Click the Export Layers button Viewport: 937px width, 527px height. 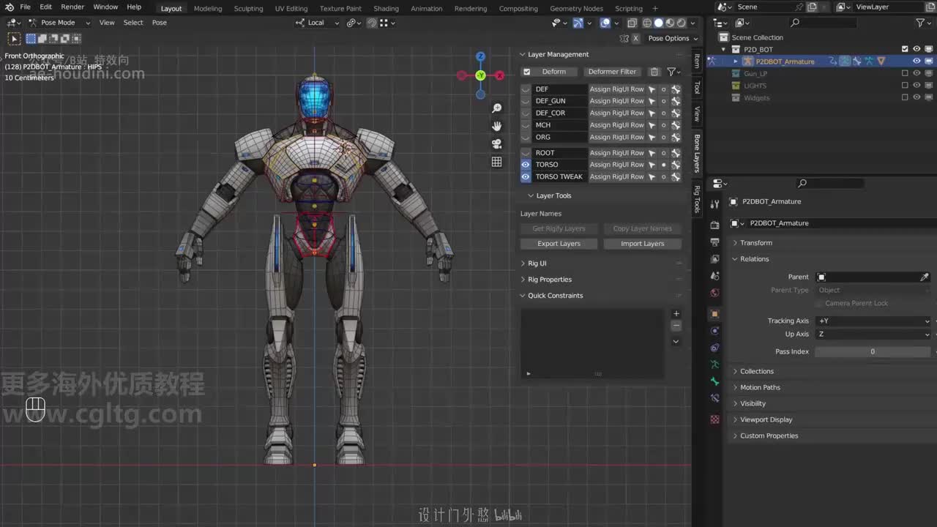(x=559, y=244)
